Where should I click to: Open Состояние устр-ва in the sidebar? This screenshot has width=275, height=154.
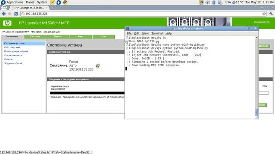[14, 43]
